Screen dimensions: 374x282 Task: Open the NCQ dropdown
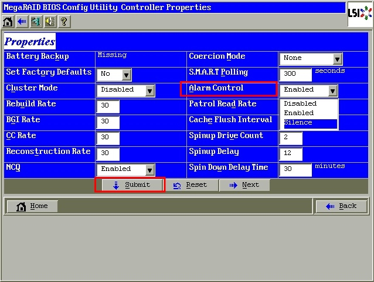click(149, 169)
